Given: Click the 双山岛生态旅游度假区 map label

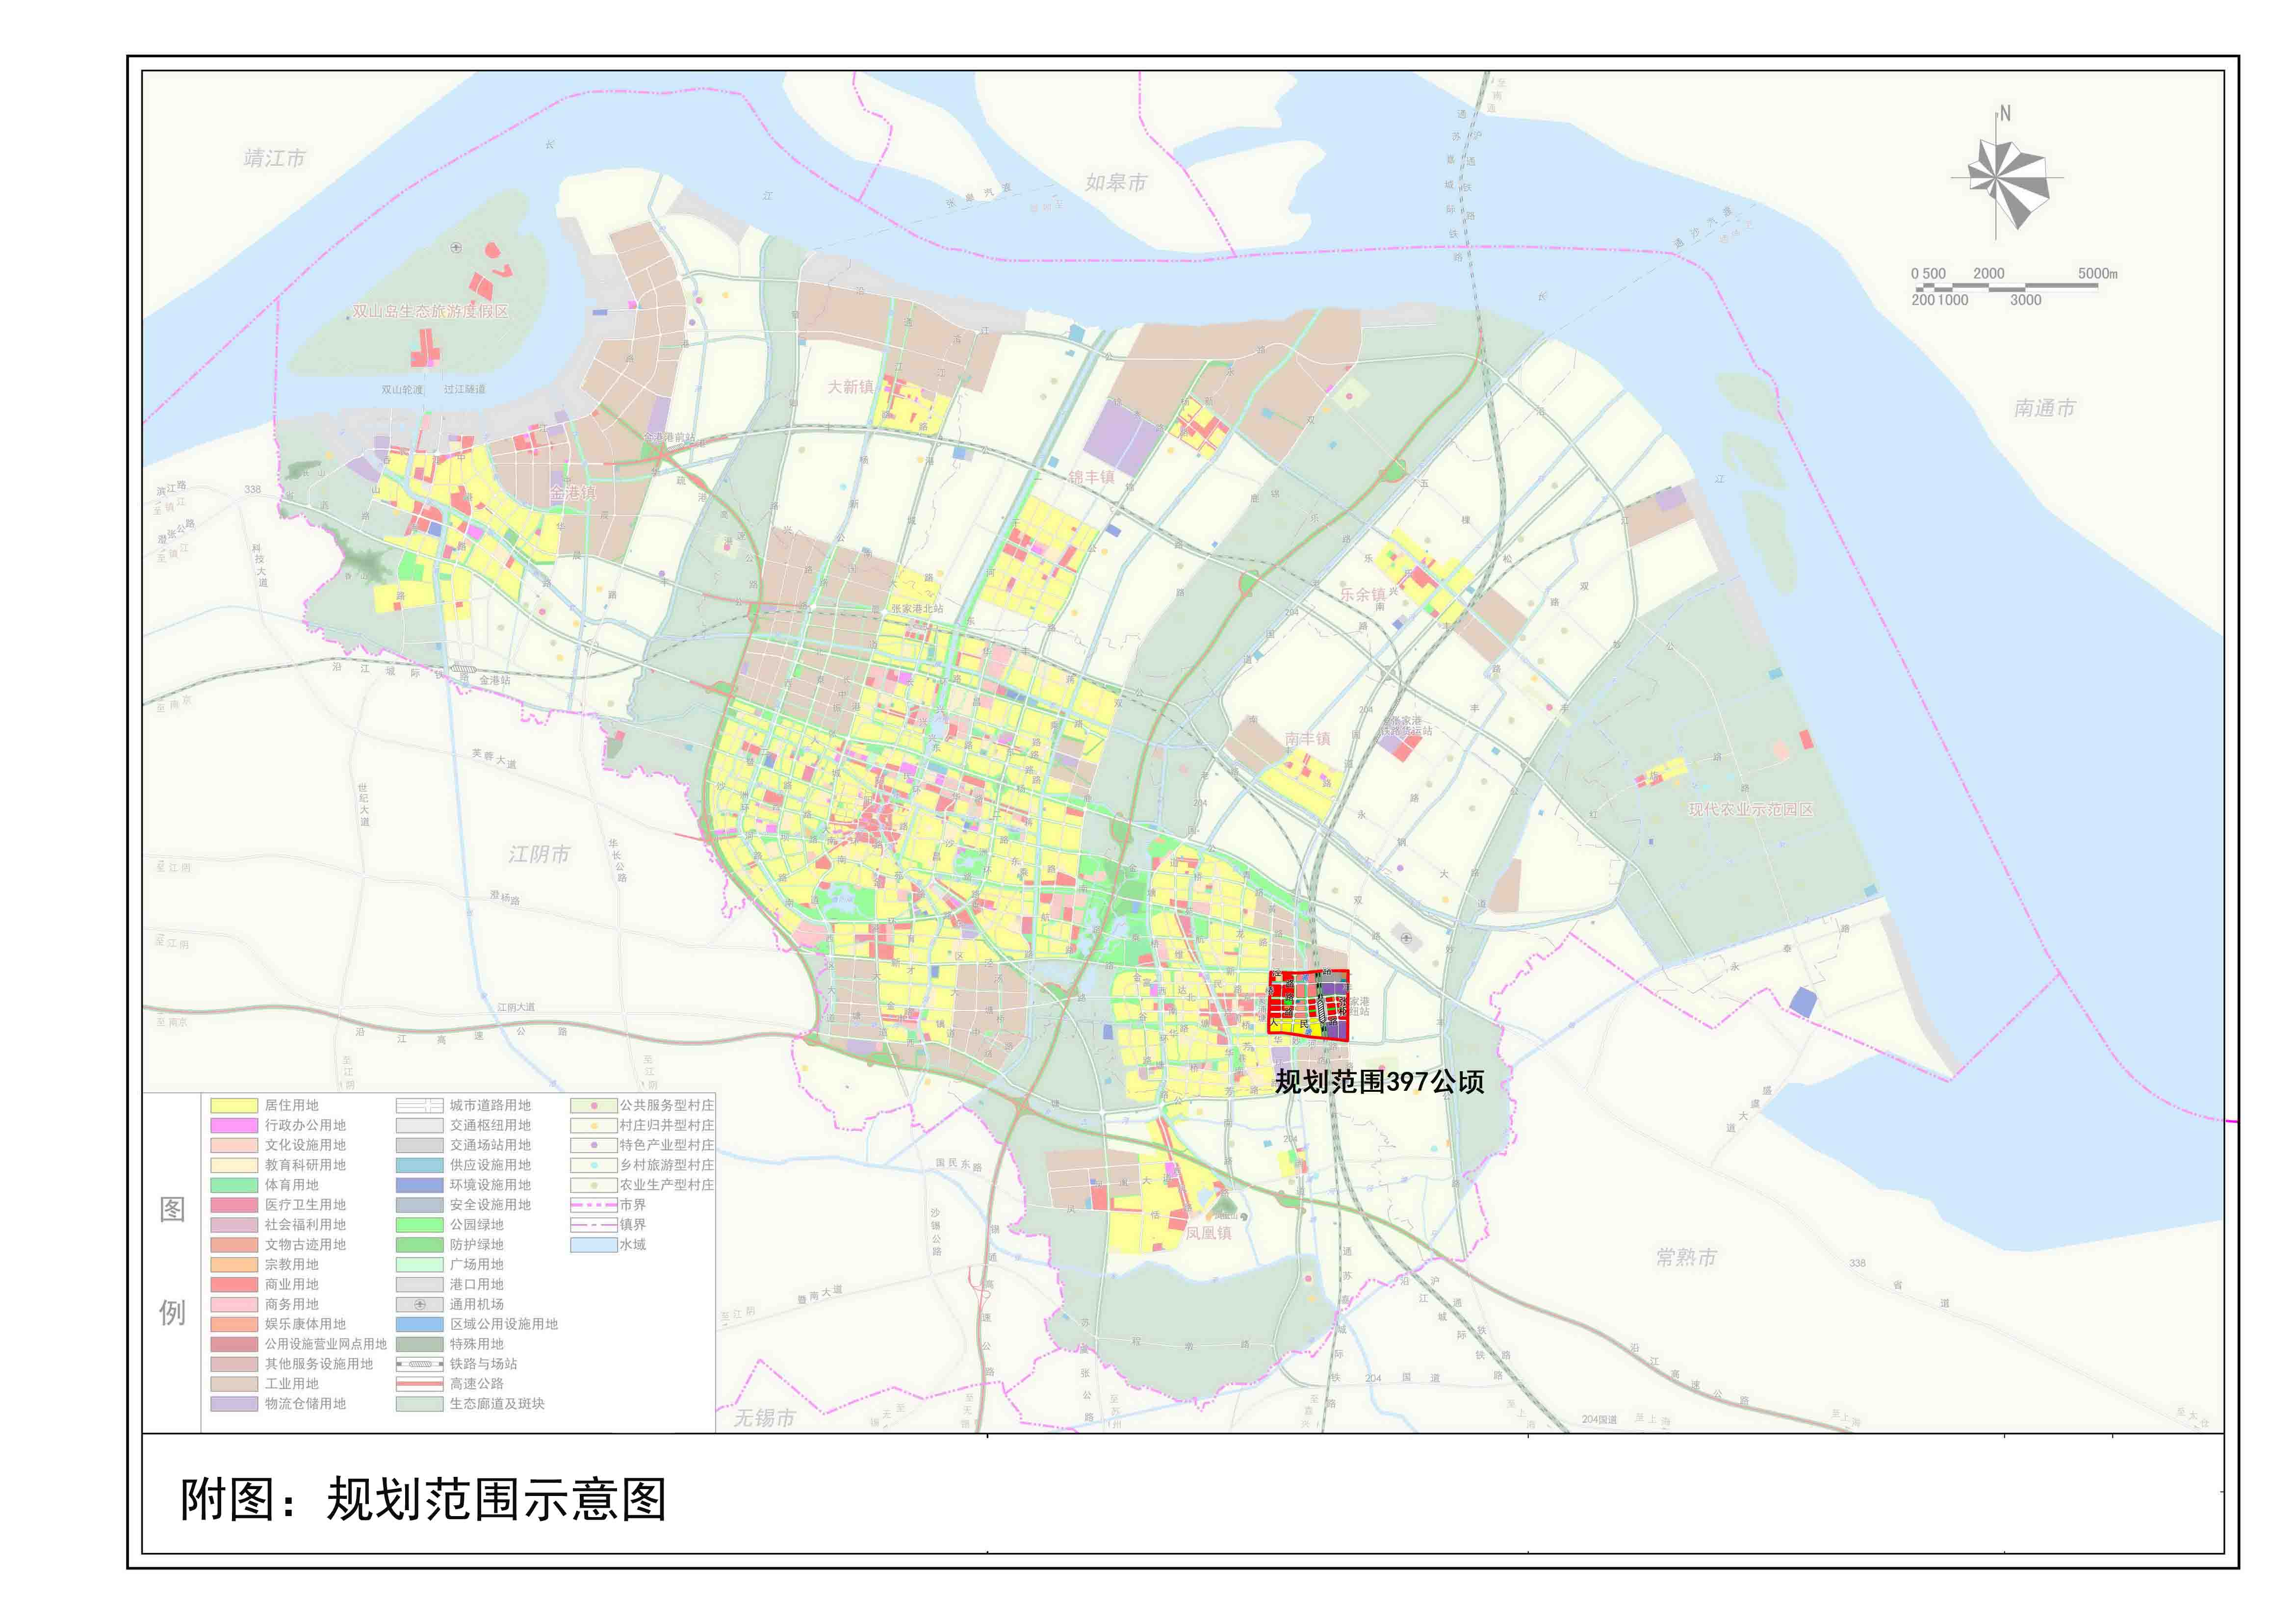Looking at the screenshot, I should [430, 311].
